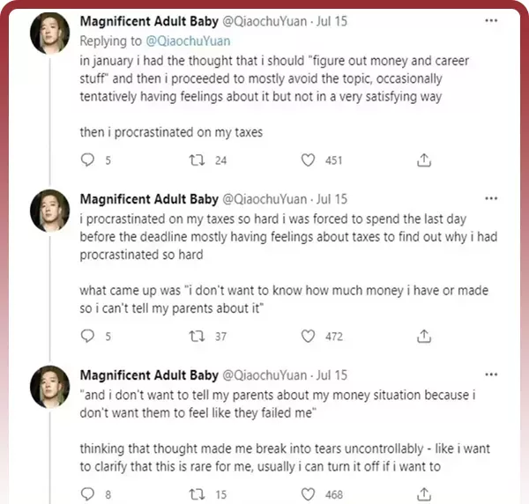Screen dimensions: 529x504
Task: Open the Jul 15 timestamp on second tweet
Action: (x=332, y=199)
